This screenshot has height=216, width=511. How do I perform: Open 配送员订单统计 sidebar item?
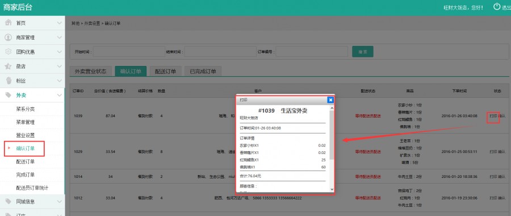[32, 188]
